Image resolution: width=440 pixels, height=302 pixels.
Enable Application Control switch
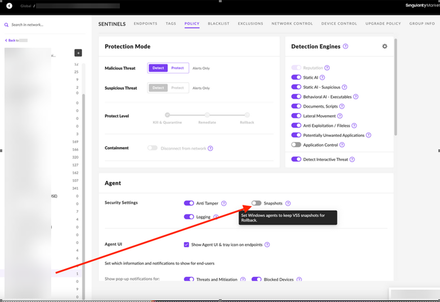pyautogui.click(x=296, y=145)
